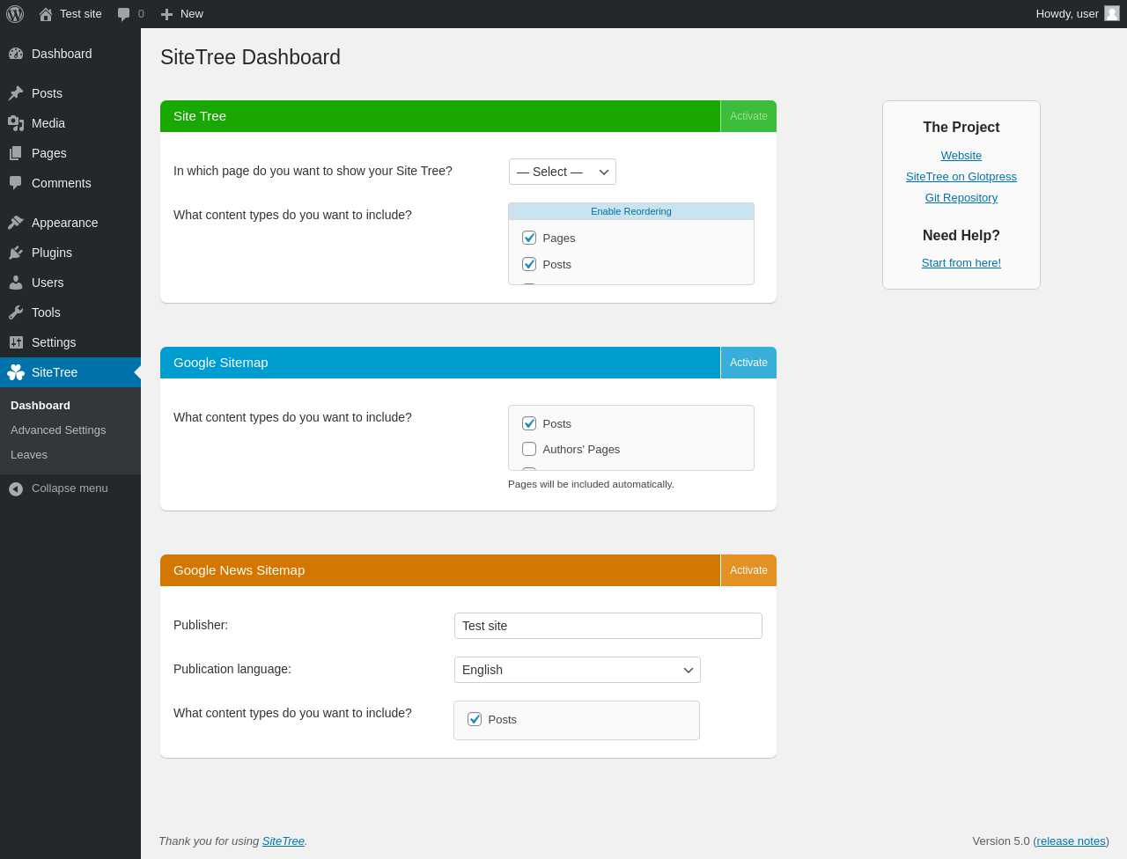Uncheck Posts in Google News Sitemap
The width and height of the screenshot is (1127, 859).
coord(475,719)
